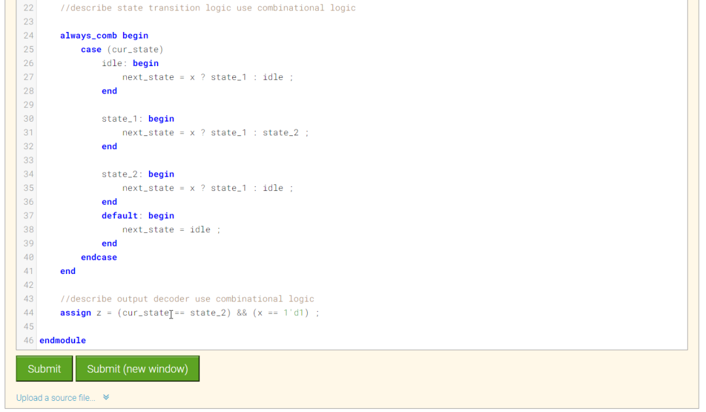Click line number 30 in gutter
This screenshot has width=706, height=412.
29,119
